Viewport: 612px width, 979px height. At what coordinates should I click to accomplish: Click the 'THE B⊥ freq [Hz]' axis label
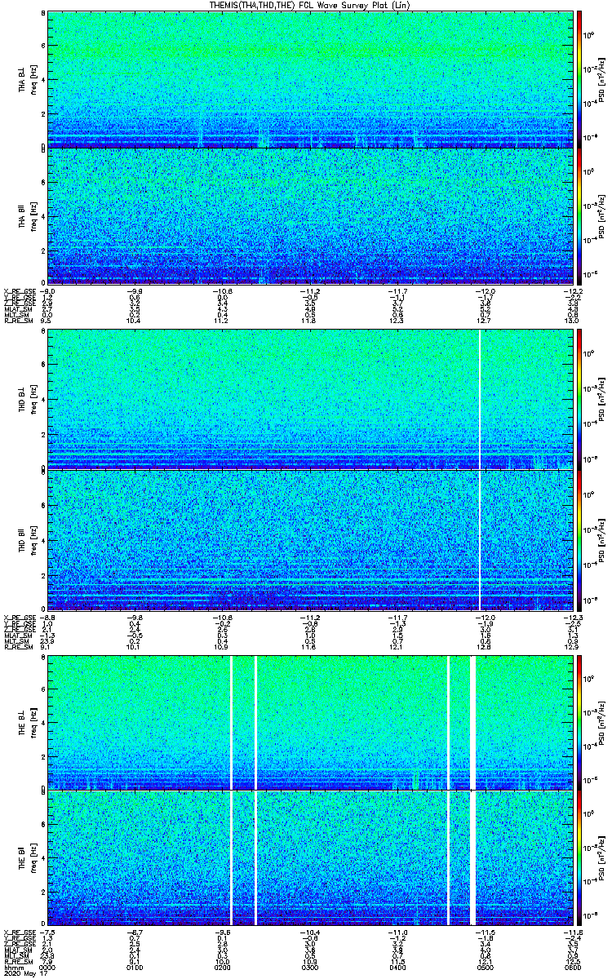[x=27, y=723]
